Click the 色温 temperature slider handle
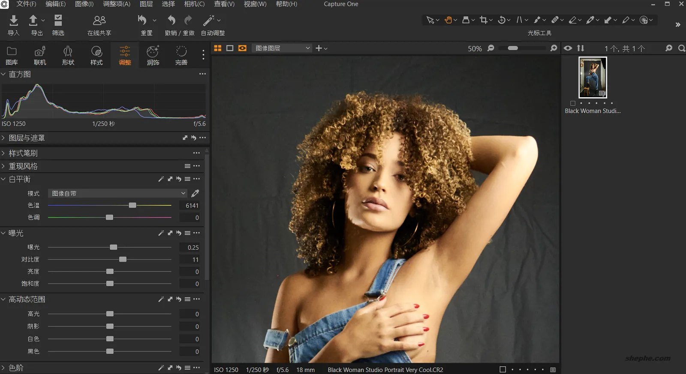686x374 pixels. [132, 205]
